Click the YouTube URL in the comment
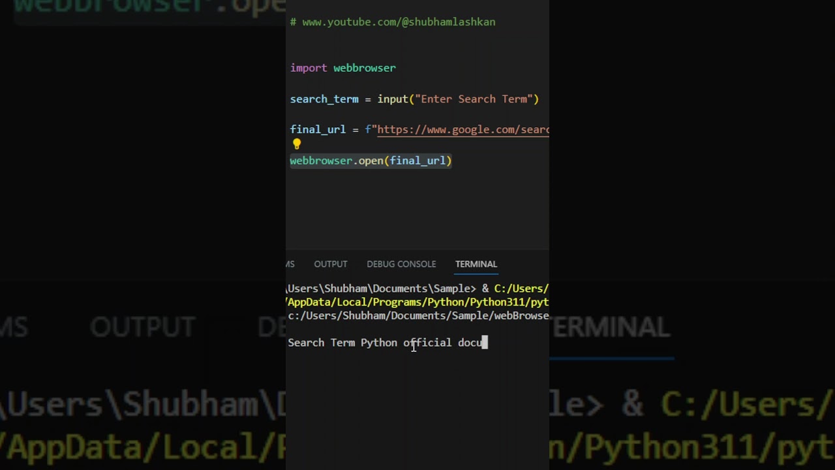The height and width of the screenshot is (470, 835). 399,22
